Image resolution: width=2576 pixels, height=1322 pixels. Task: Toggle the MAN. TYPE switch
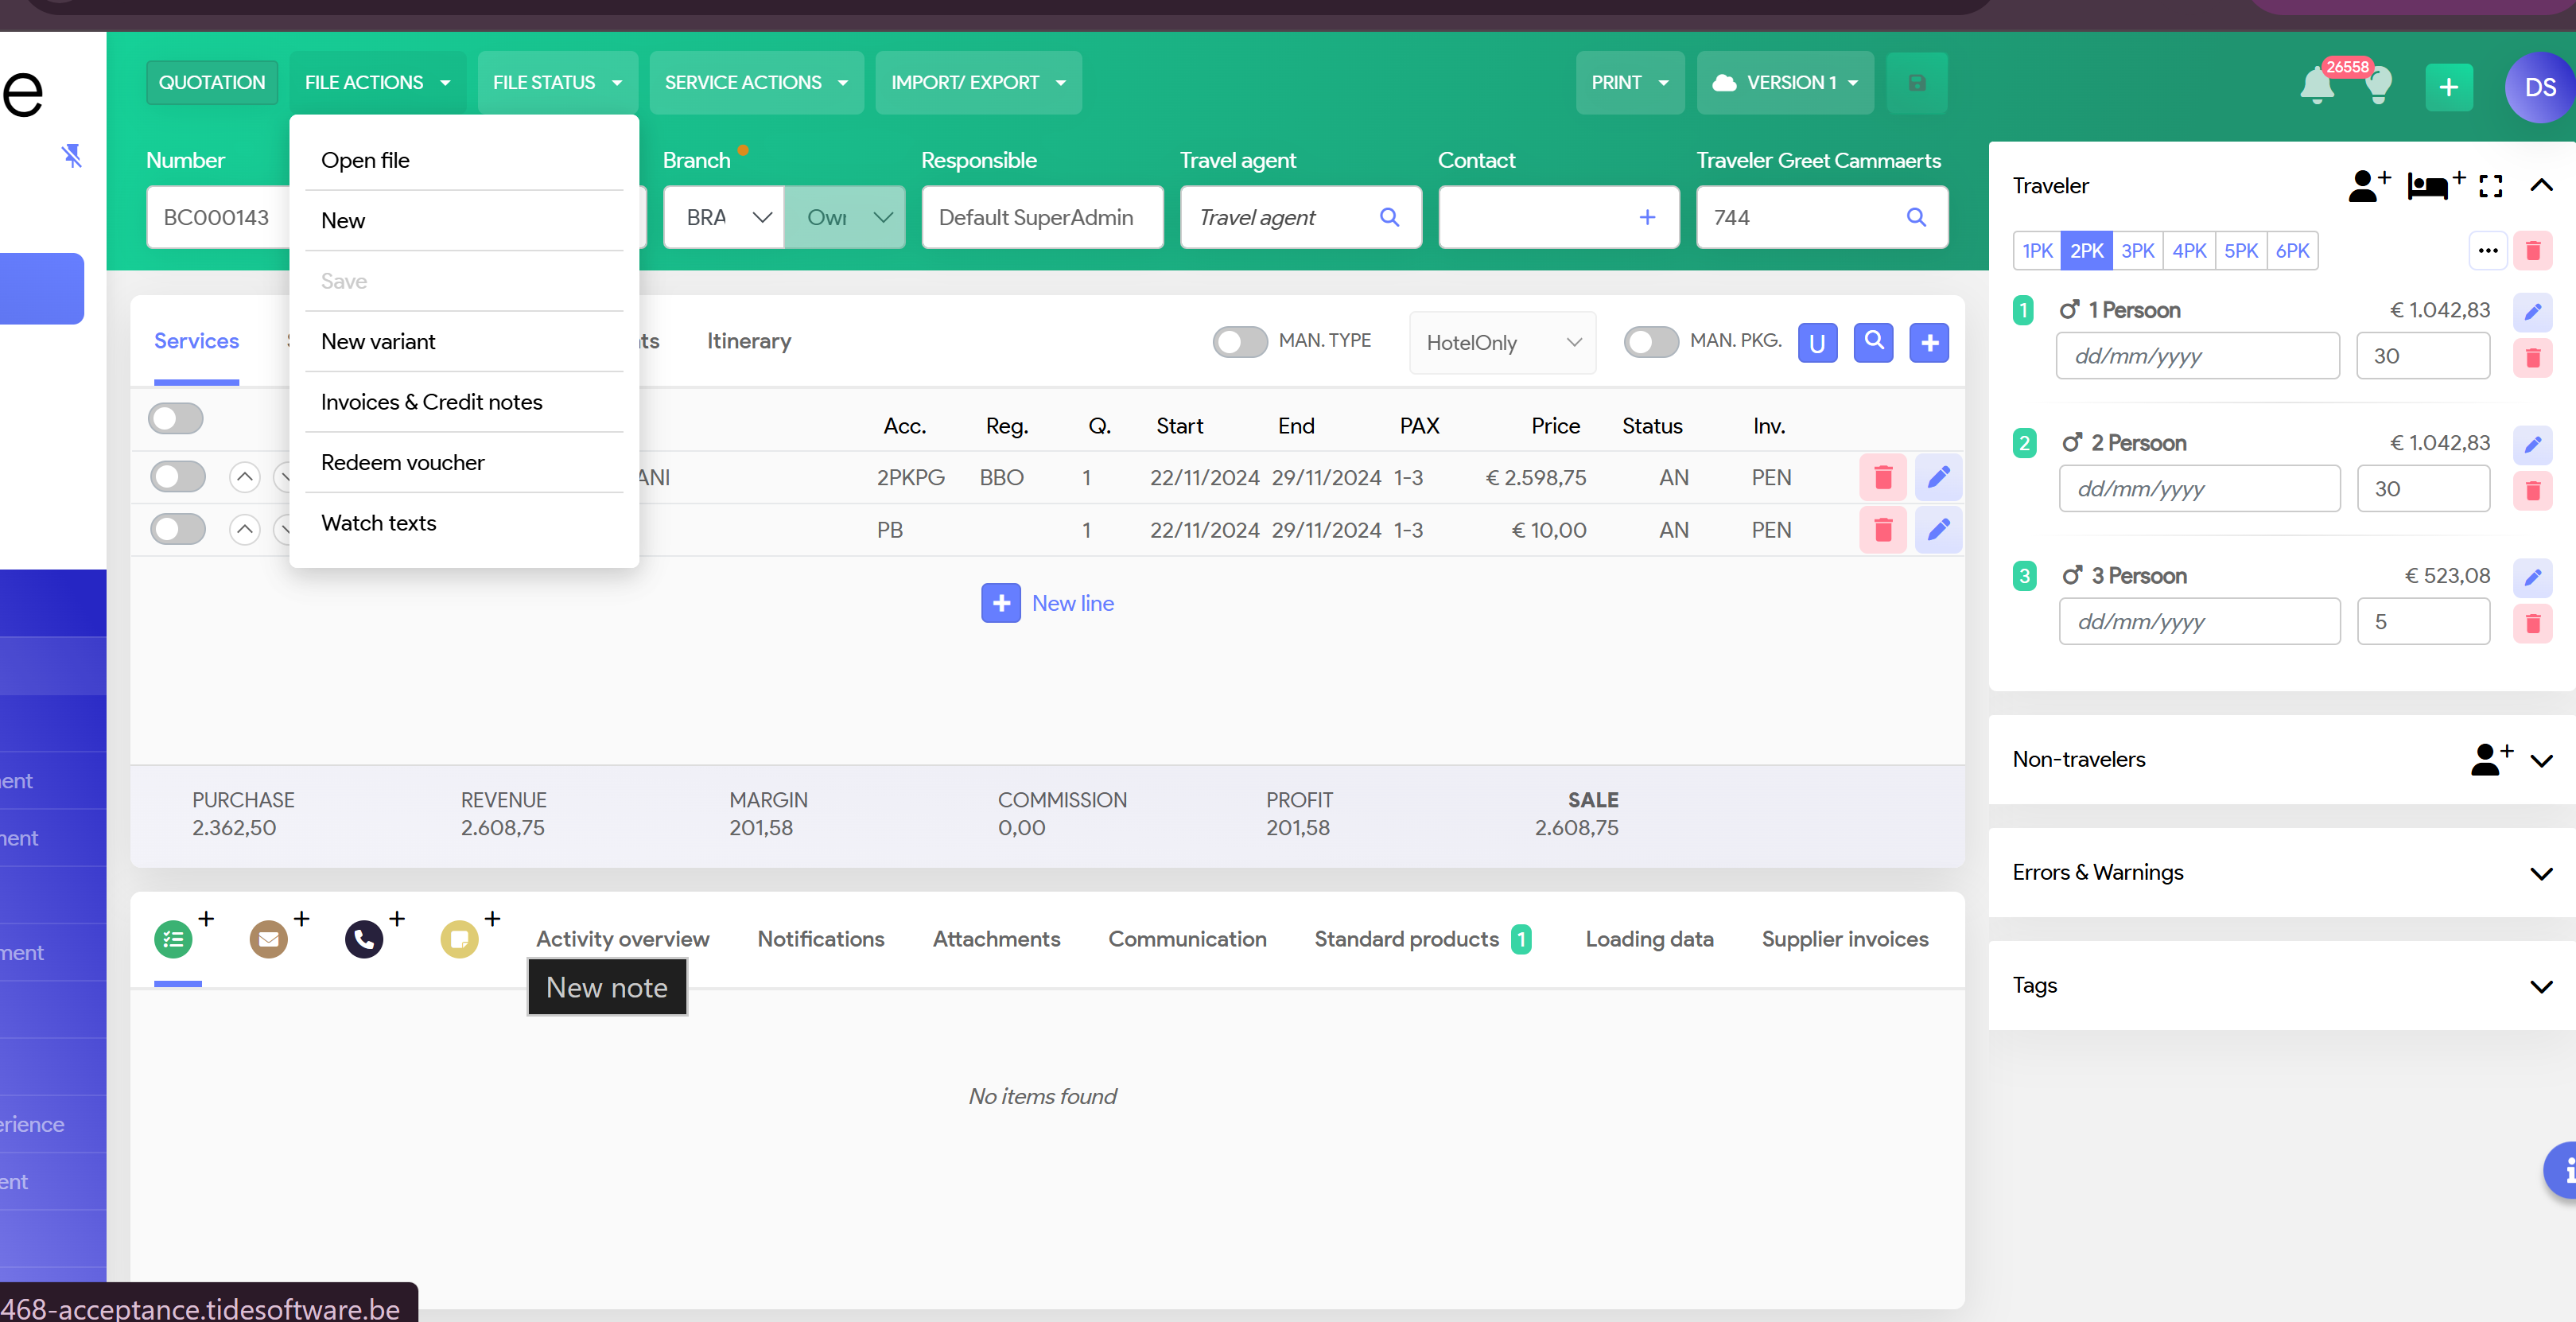pos(1240,342)
